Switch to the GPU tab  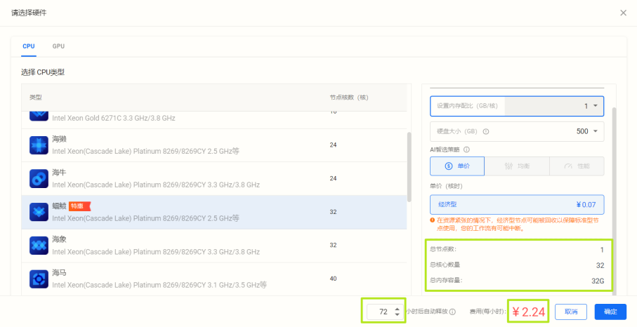pos(58,46)
